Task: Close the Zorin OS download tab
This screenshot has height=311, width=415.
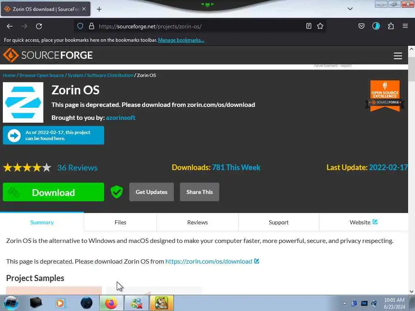Action: 84,9
